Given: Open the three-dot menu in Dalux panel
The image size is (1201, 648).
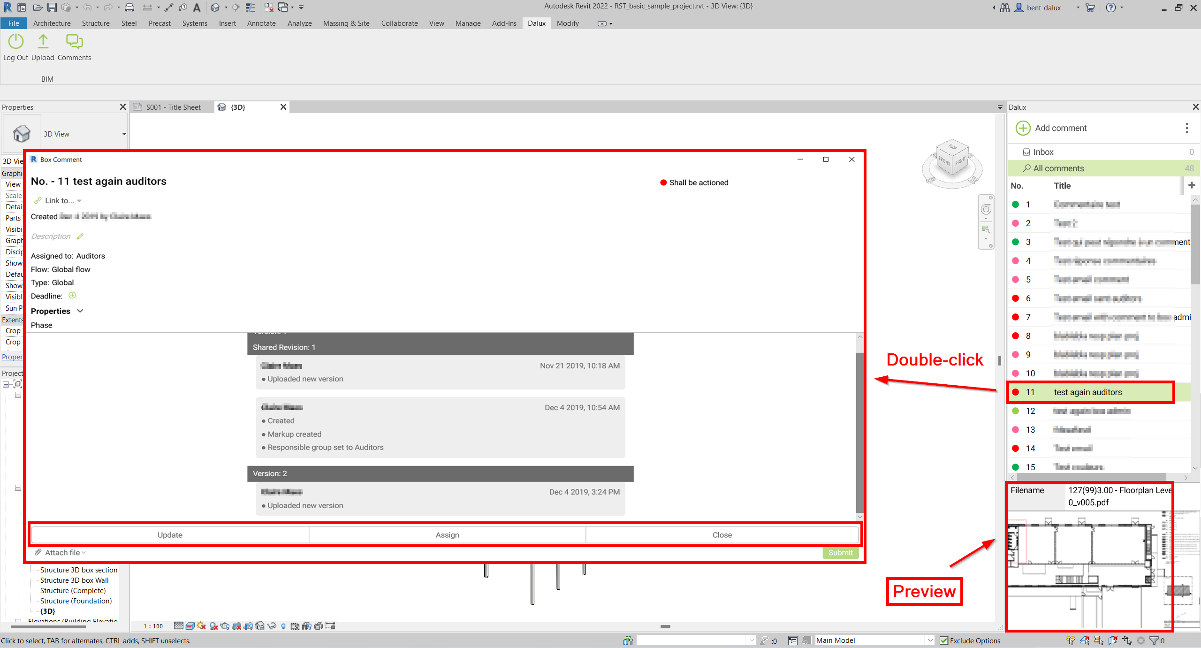Looking at the screenshot, I should coord(1186,128).
